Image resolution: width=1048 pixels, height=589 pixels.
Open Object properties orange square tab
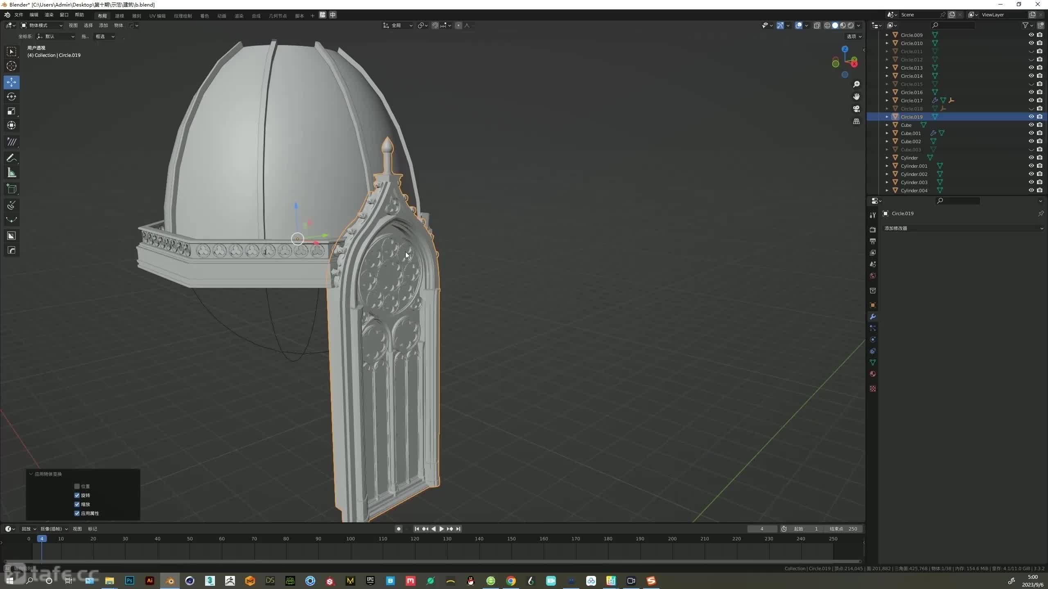(x=872, y=305)
